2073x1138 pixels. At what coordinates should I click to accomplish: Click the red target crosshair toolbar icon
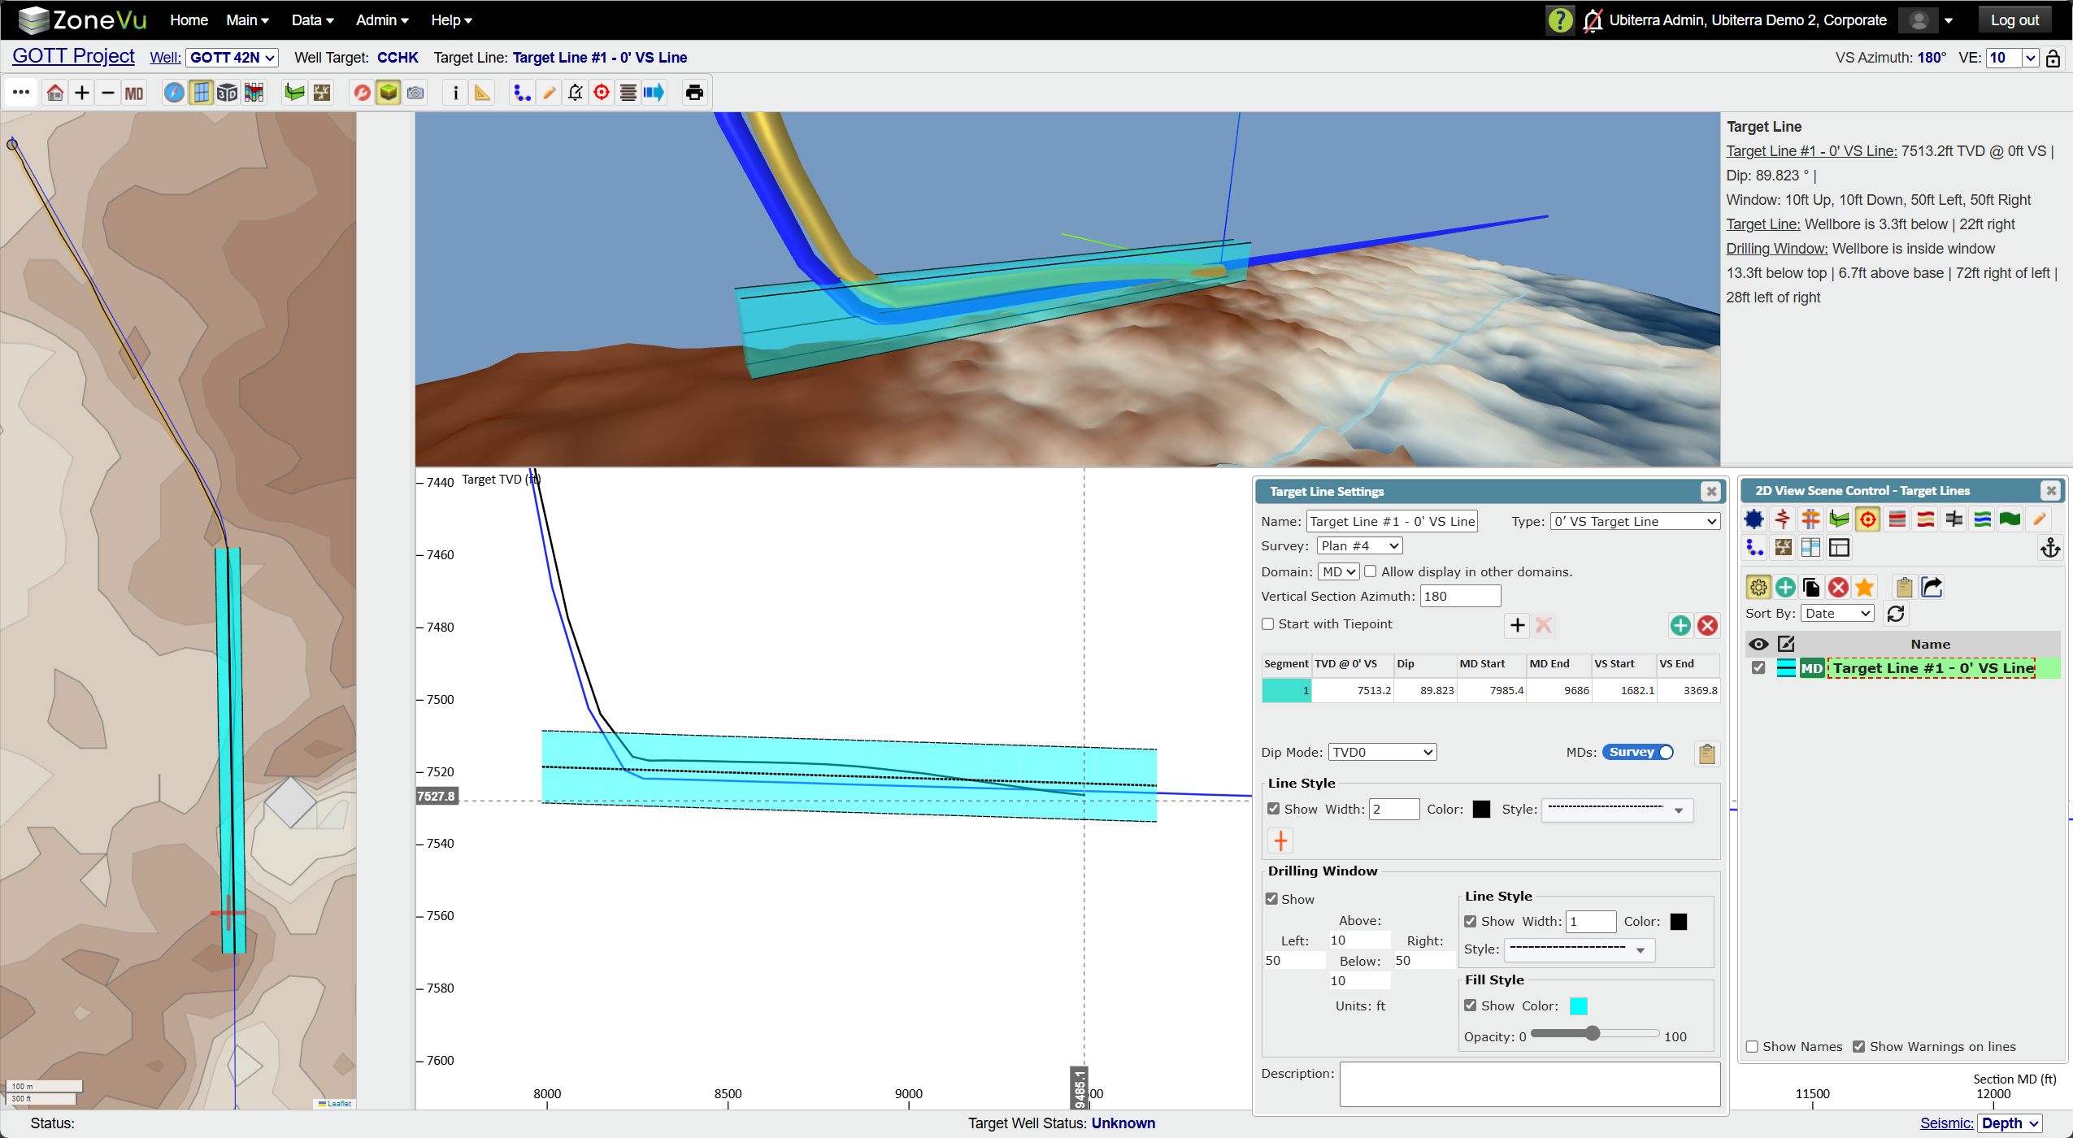coord(602,93)
